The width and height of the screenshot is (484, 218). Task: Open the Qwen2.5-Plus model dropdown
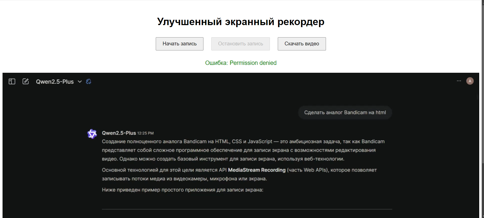(x=59, y=82)
